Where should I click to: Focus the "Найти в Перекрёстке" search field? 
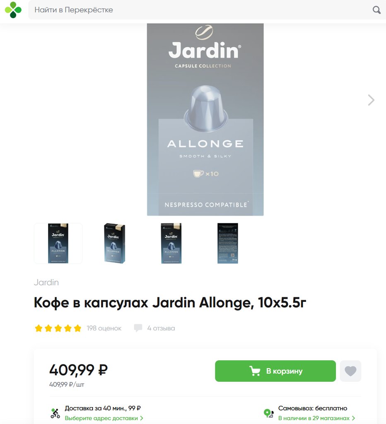coord(200,10)
